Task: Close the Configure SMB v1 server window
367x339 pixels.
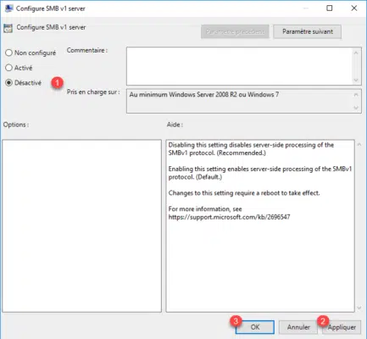Action: 354,8
